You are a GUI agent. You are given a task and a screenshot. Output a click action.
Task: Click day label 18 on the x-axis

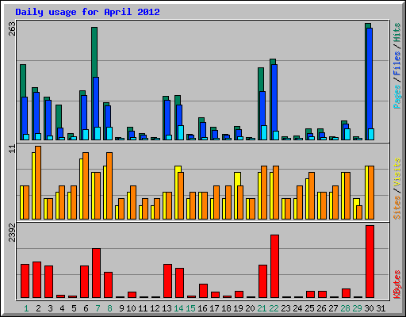tap(226, 308)
